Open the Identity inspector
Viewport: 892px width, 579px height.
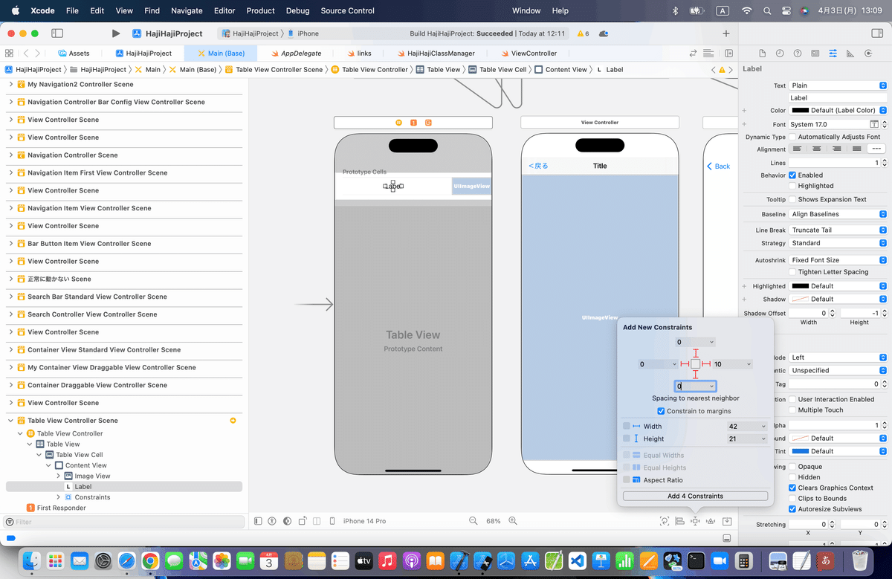[x=815, y=54]
